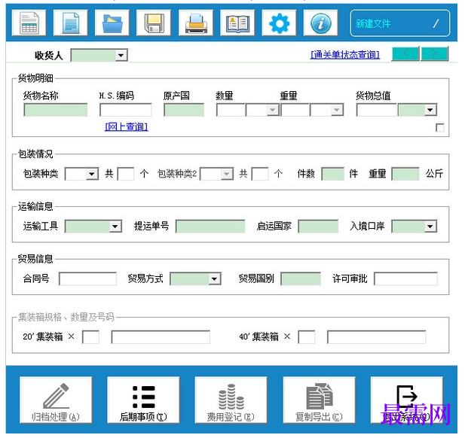This screenshot has width=465, height=438.
Task: Click the 货物名称 input field
Action: click(56, 110)
